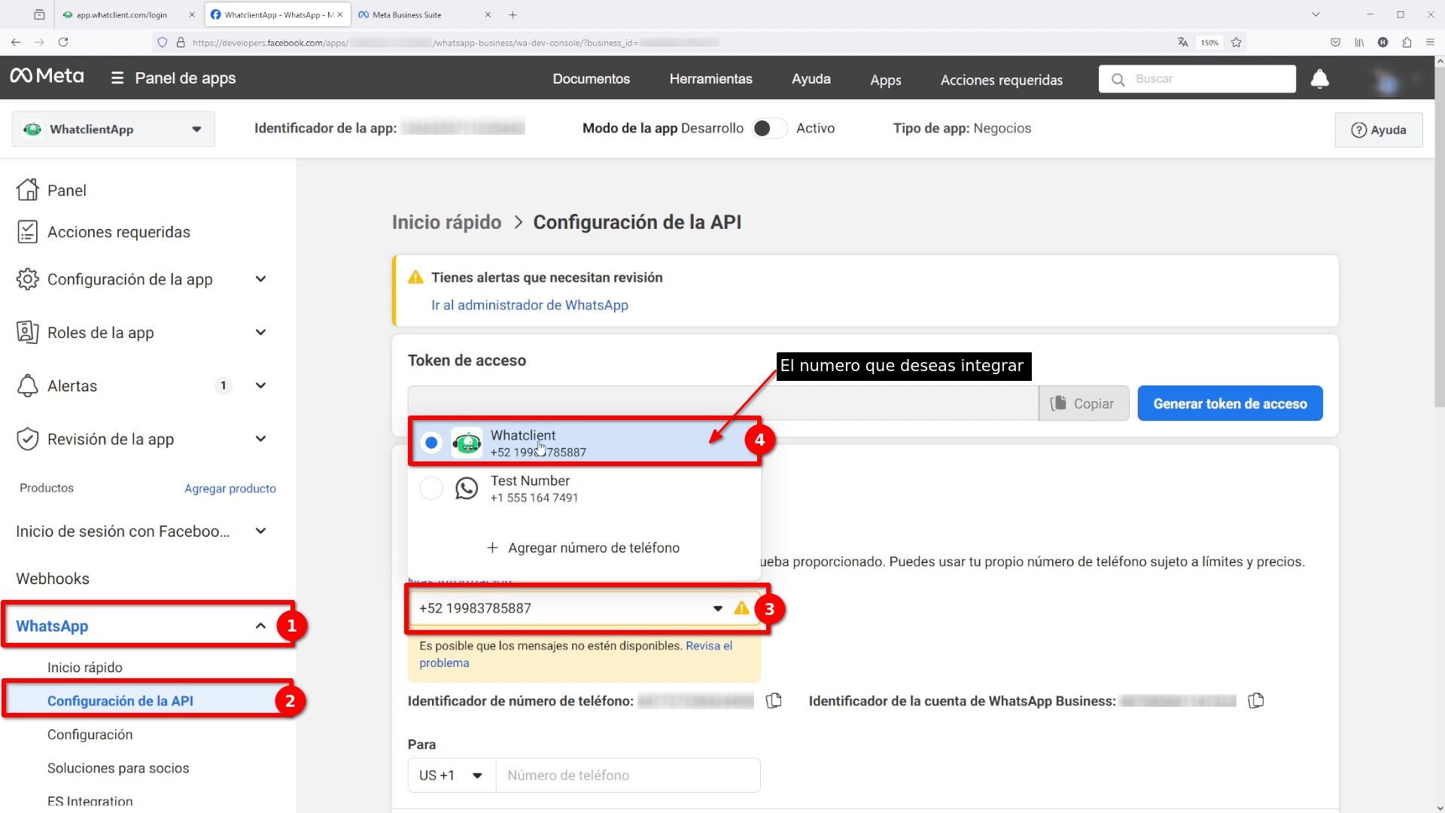Open Documentos in top navigation
Screen dimensions: 1445x813
[x=591, y=79]
